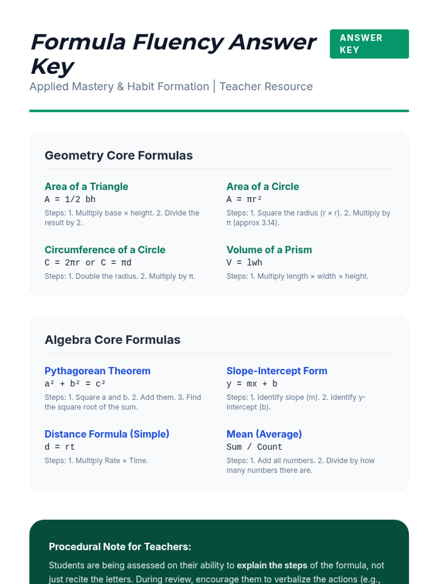Viewport: 438px width, 584px height.
Task: Click the Slope-Intercept Form heading
Action: click(277, 371)
